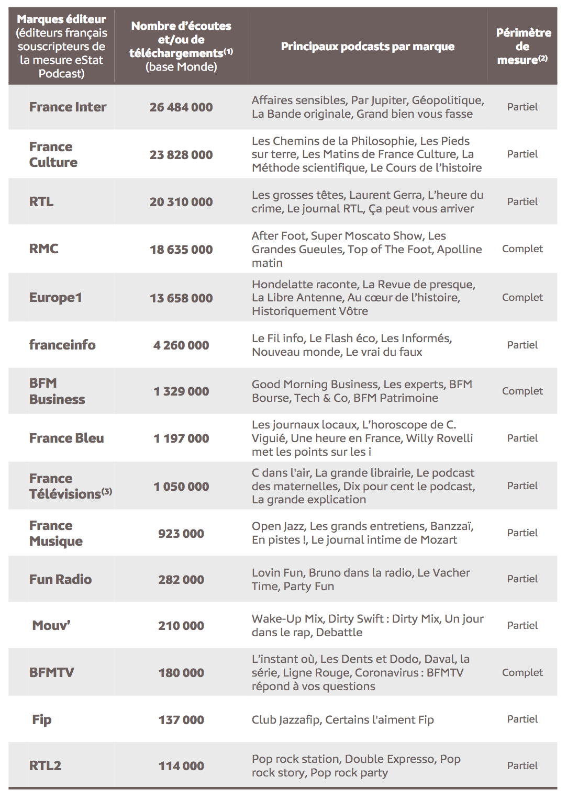This screenshot has height=800, width=567.
Task: Click the Europe1 podcast list text
Action: pyautogui.click(x=363, y=298)
